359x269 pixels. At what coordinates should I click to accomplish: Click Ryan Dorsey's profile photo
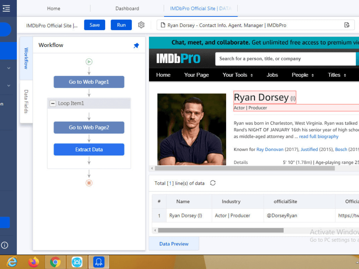point(192,129)
